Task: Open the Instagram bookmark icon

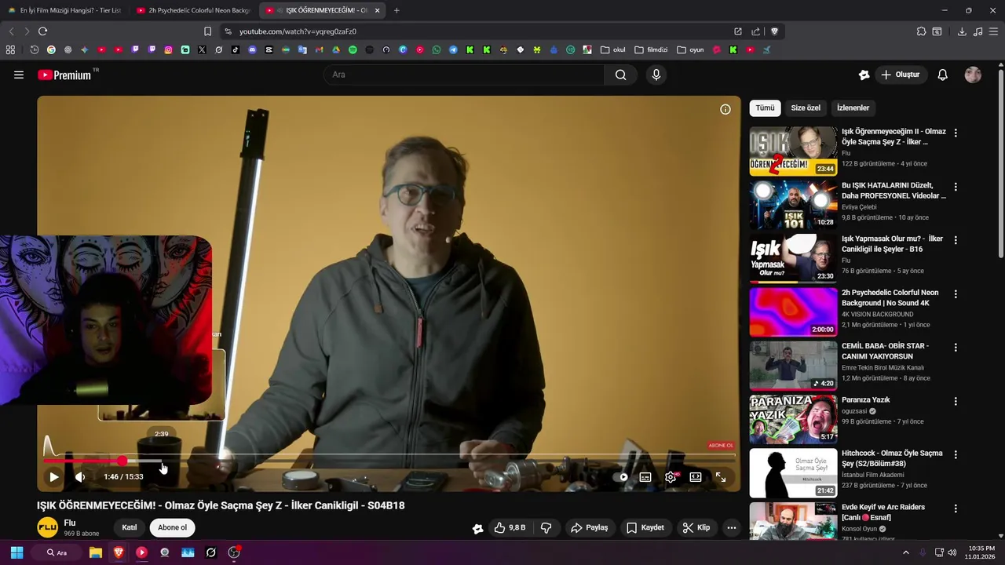Action: click(x=168, y=49)
